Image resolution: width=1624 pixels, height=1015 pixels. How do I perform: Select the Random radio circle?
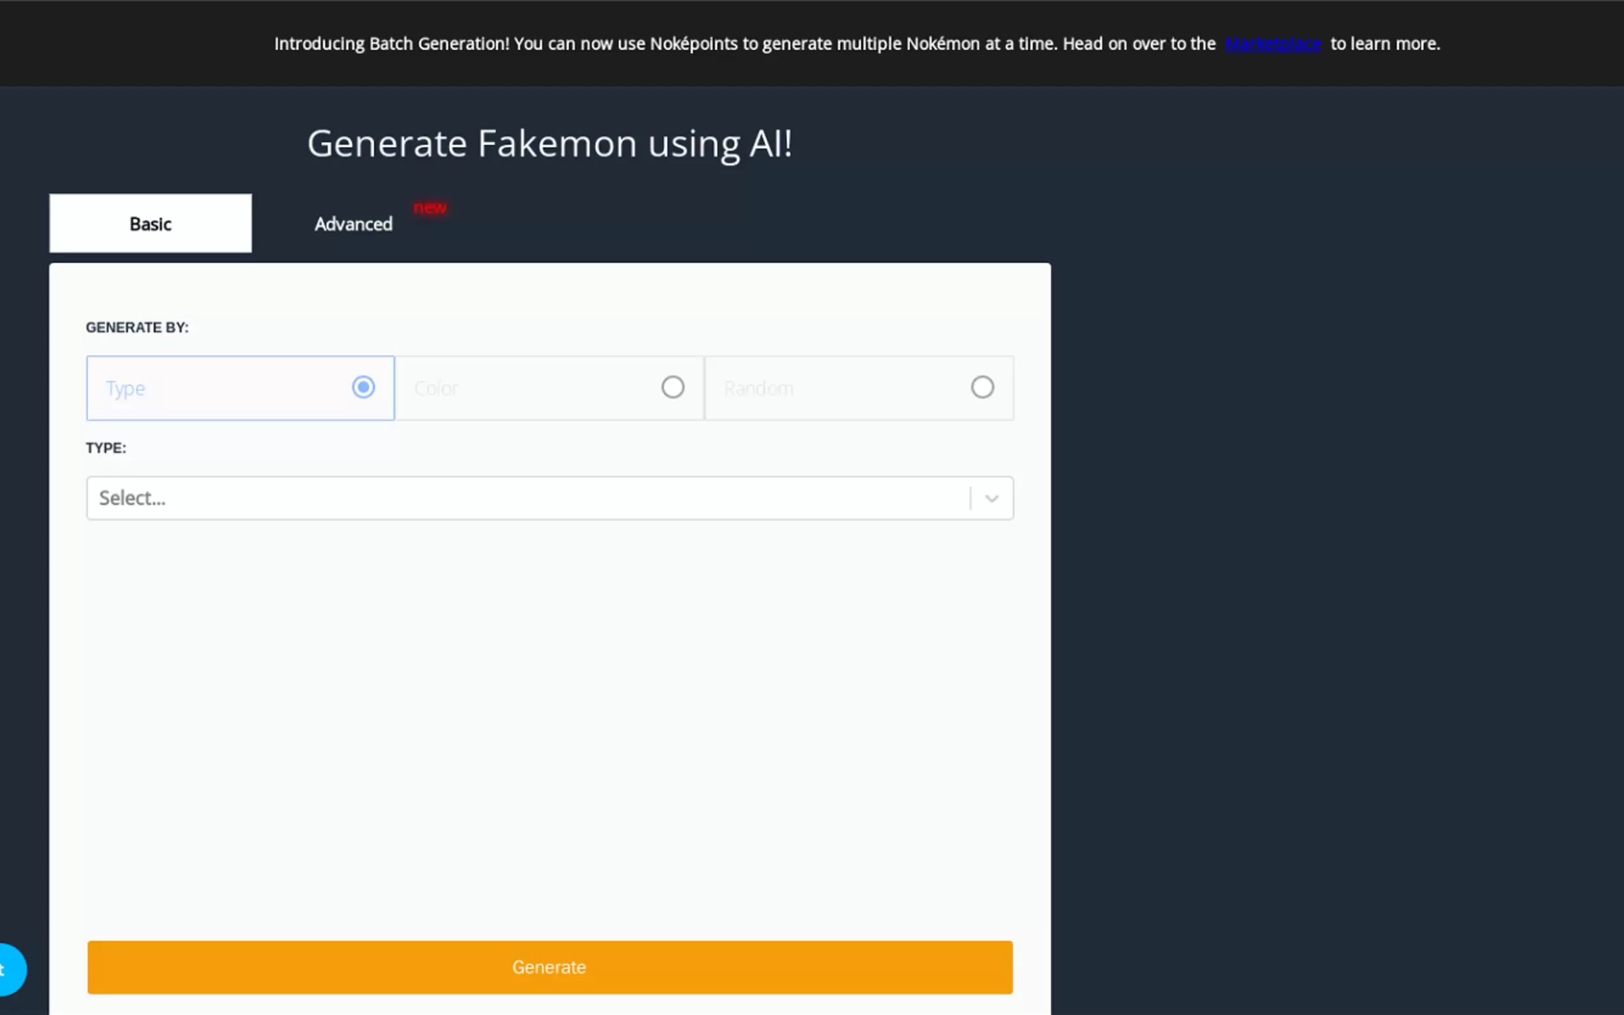982,387
